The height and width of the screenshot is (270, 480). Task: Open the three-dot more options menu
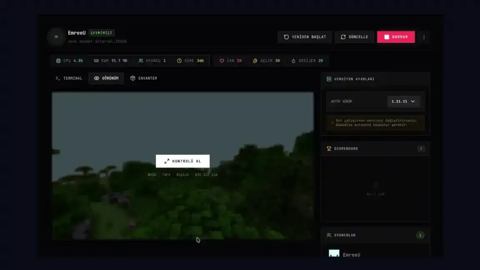(424, 37)
